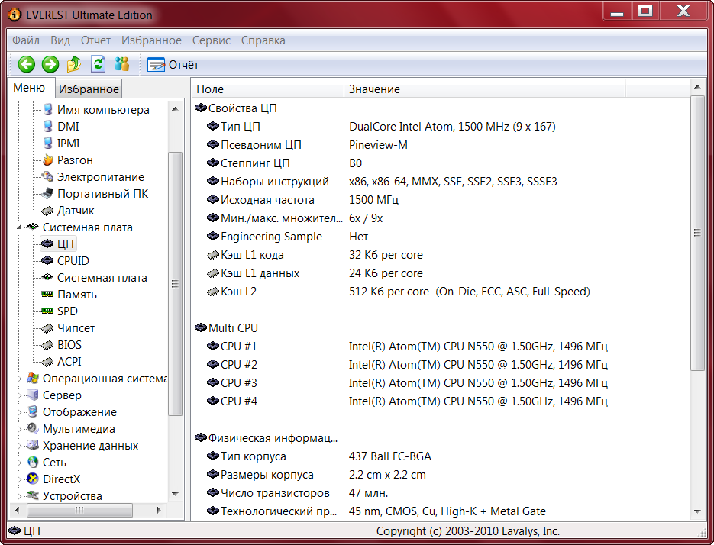Click the two-people users icon in toolbar
714x545 pixels.
(x=121, y=65)
